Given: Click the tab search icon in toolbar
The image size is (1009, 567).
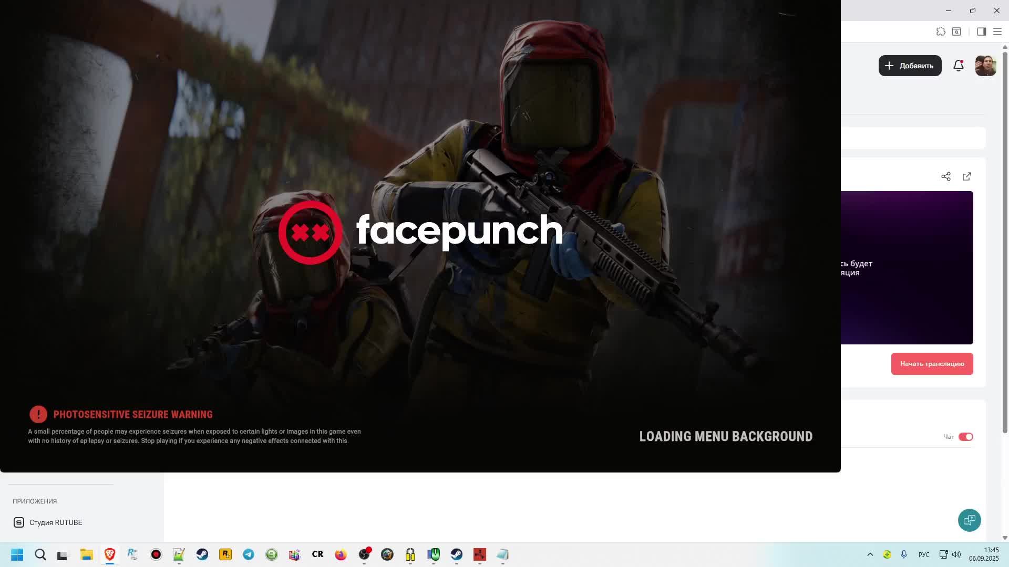Looking at the screenshot, I should pyautogui.click(x=956, y=31).
